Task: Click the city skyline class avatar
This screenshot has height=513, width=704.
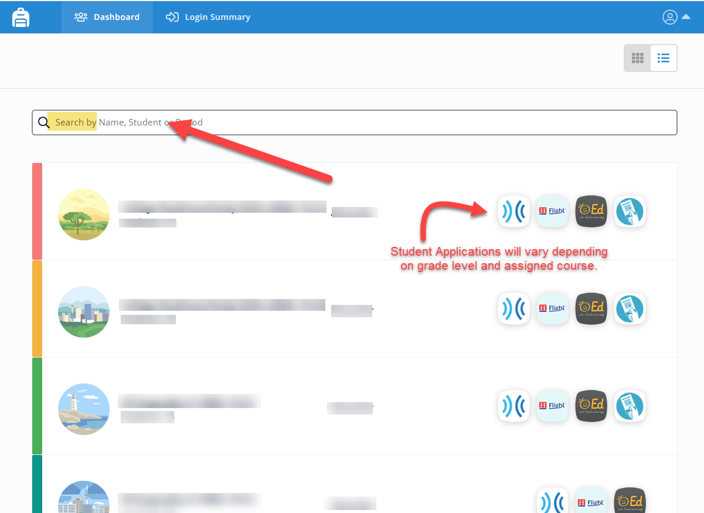Action: pyautogui.click(x=84, y=312)
